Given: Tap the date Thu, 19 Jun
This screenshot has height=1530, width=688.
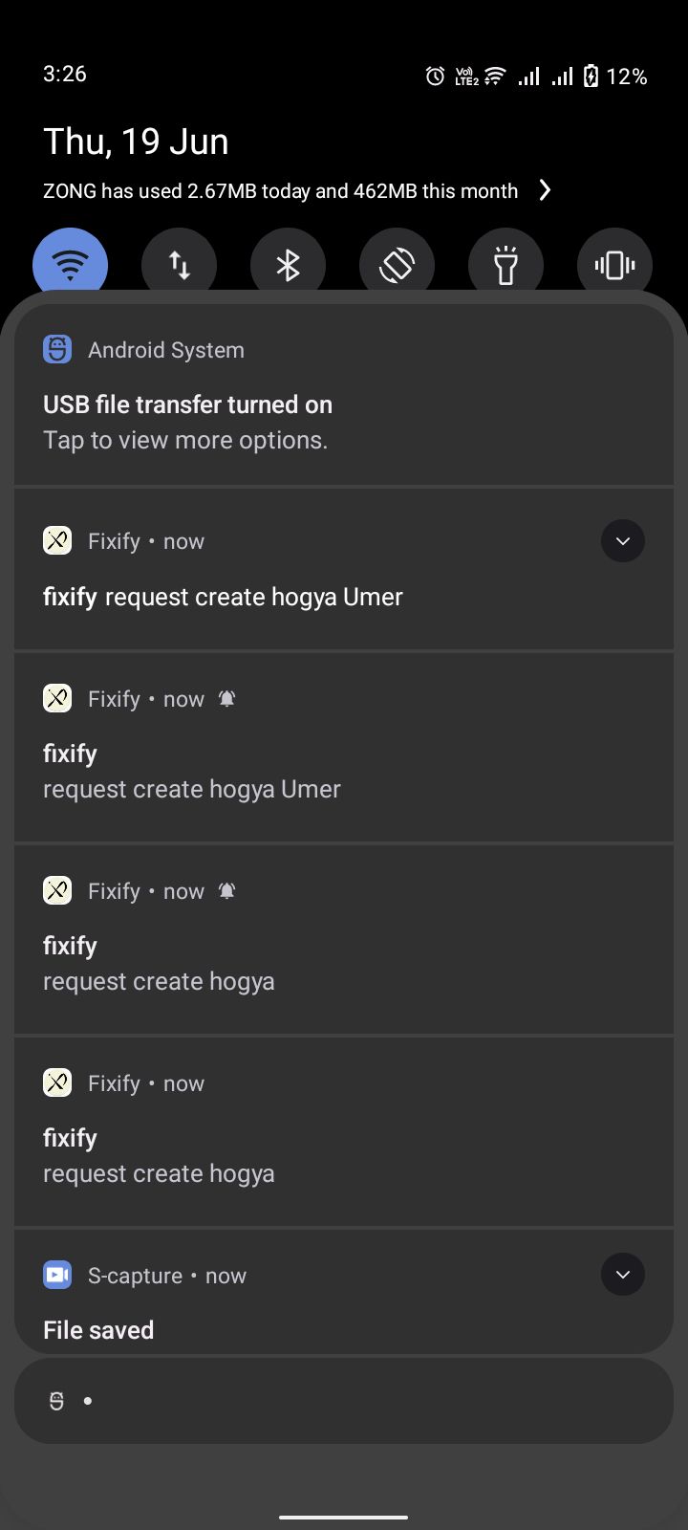Looking at the screenshot, I should tap(136, 142).
